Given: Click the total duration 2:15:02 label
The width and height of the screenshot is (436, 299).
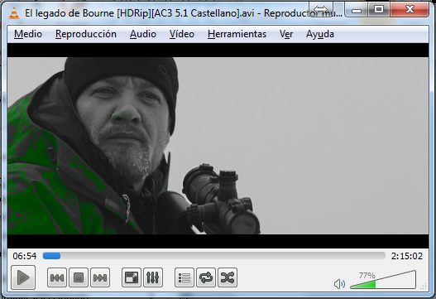Looking at the screenshot, I should pos(407,256).
